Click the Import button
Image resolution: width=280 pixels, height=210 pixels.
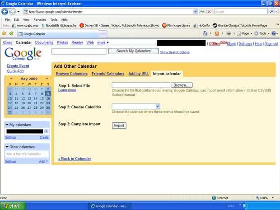coord(119,126)
